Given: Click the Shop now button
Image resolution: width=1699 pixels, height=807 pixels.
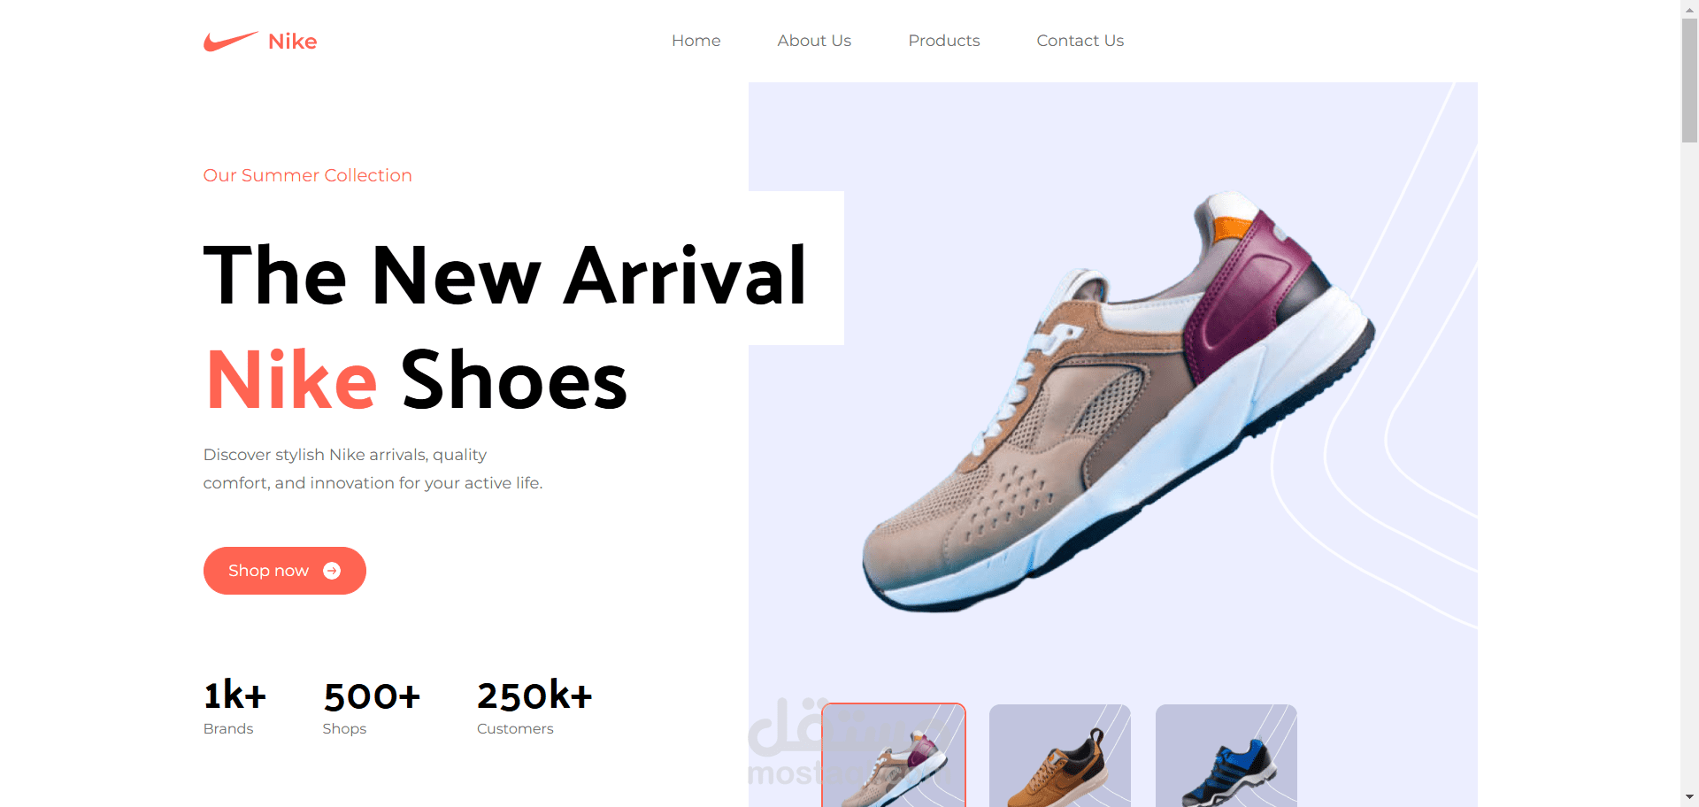Looking at the screenshot, I should [285, 571].
